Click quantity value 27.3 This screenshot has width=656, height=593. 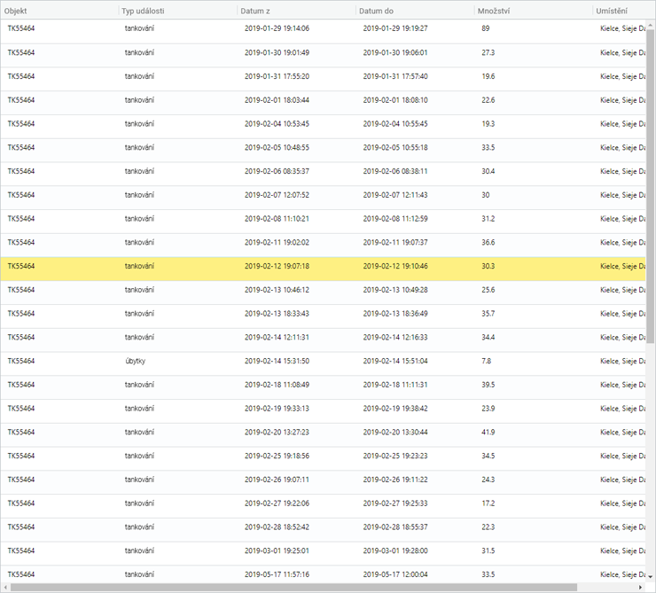point(488,52)
